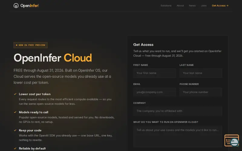
Task: Click the OpenInfer Cloud main heading
Action: (53, 58)
